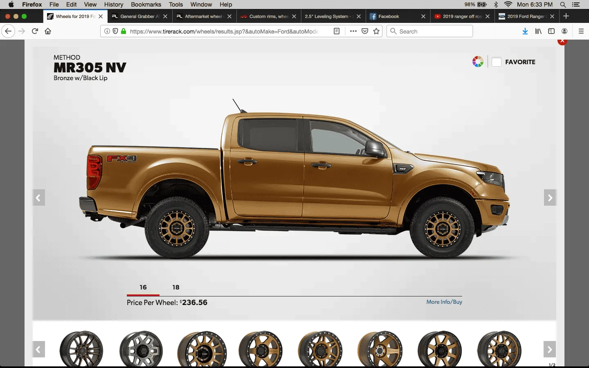Go back with the browser back arrow
The image size is (589, 368).
point(8,31)
